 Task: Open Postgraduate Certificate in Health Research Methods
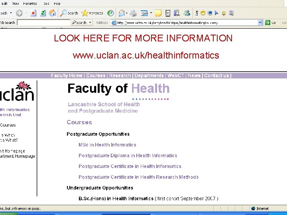(139, 177)
